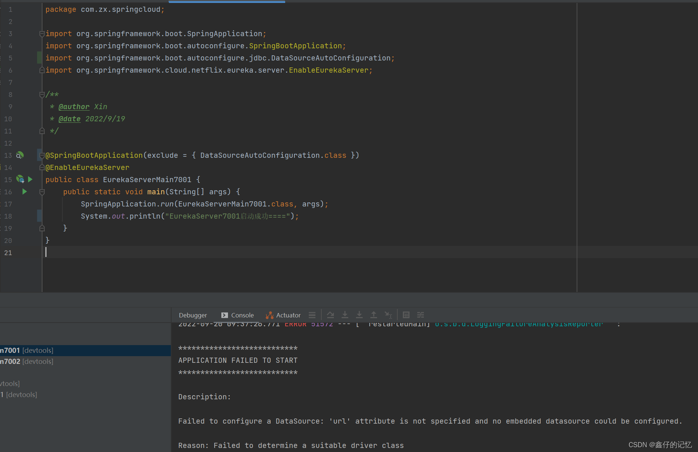Image resolution: width=698 pixels, height=452 pixels.
Task: Switch to the Debugger tab
Action: 193,315
